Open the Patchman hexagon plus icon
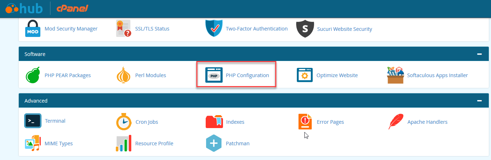This screenshot has height=160, width=491. pyautogui.click(x=214, y=143)
